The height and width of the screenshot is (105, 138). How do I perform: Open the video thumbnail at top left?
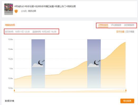pyautogui.click(x=9, y=9)
